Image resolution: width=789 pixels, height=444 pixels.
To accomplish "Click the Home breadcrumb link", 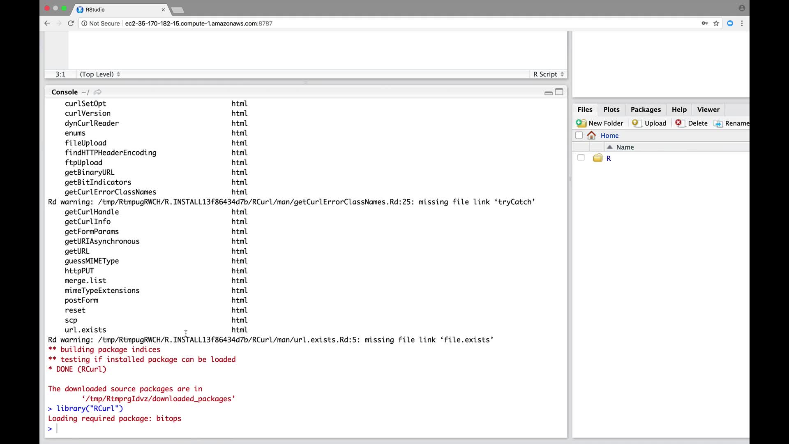I will (609, 136).
